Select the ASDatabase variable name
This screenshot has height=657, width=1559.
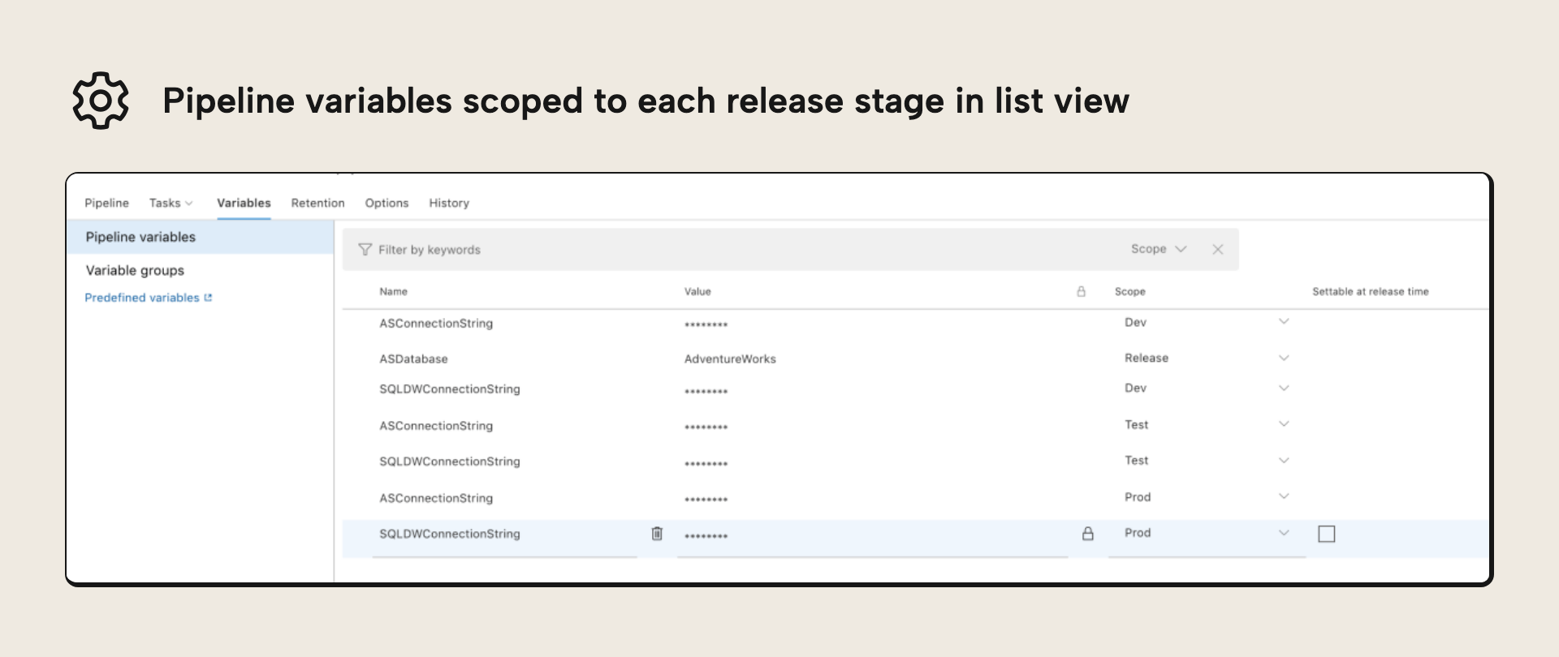[x=413, y=359]
